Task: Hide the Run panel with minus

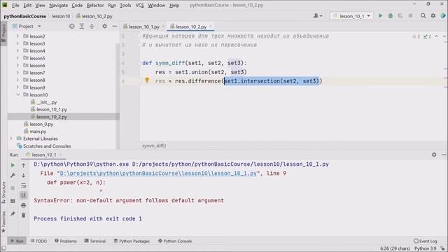Action: point(444,155)
